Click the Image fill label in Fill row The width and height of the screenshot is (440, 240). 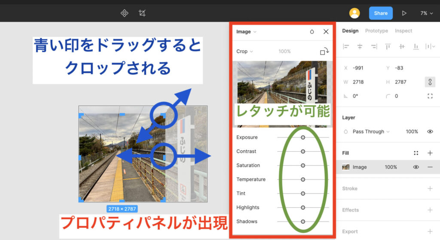click(360, 167)
